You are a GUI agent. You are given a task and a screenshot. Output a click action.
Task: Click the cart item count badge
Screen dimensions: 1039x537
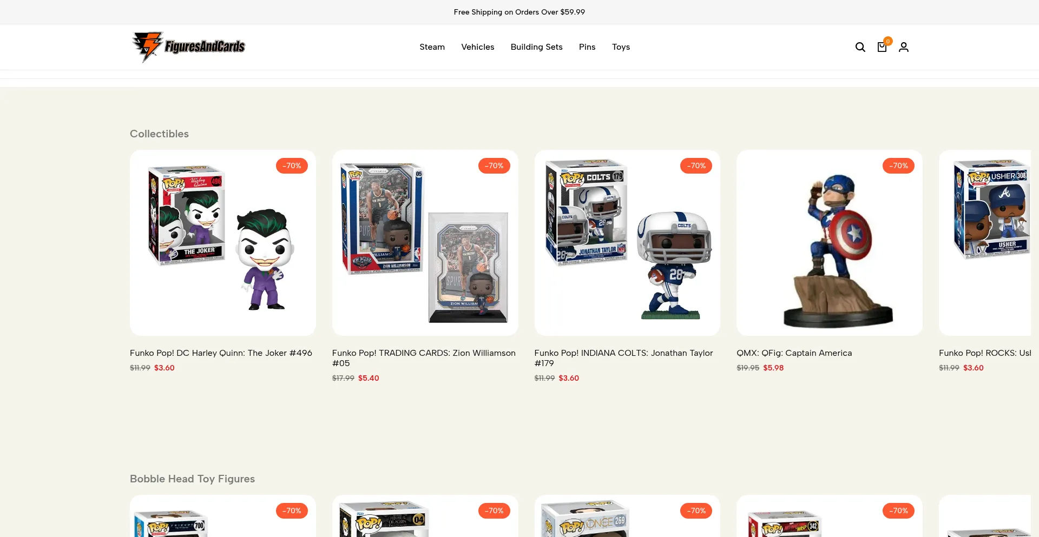[887, 41]
